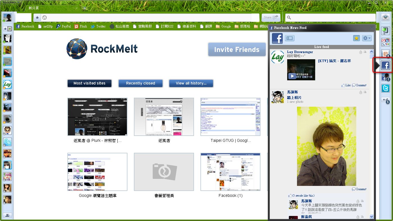Click the add friends button at sidebar bottom
The width and height of the screenshot is (393, 221).
point(7,215)
